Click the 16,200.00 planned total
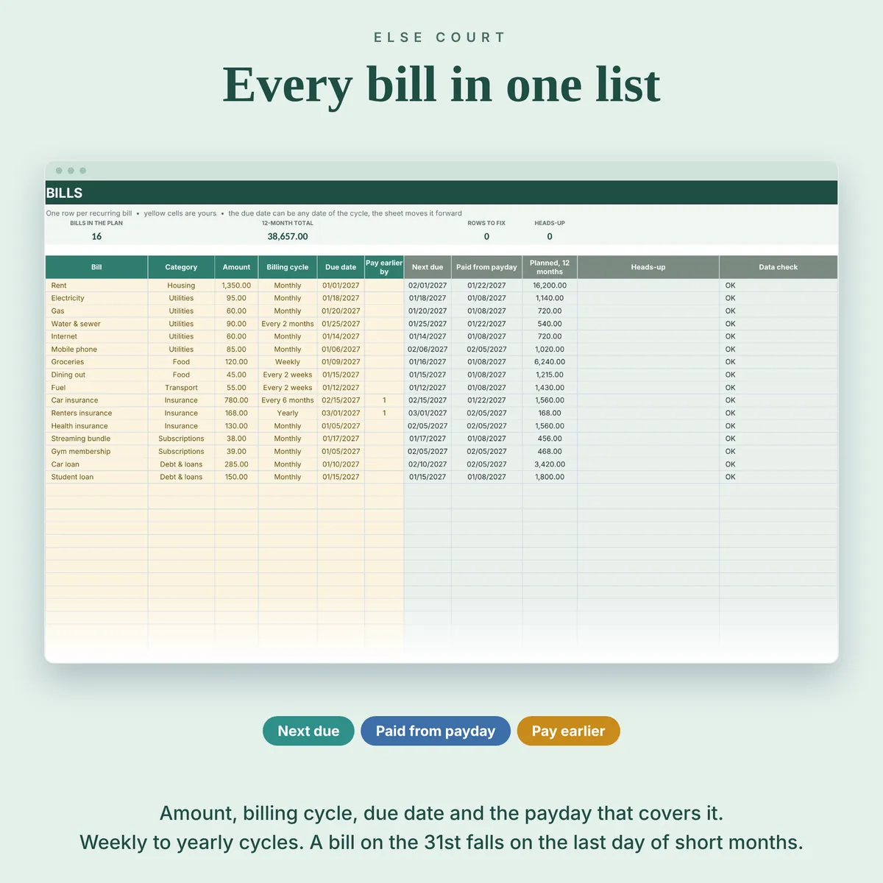Viewport: 883px width, 883px height. click(x=550, y=286)
